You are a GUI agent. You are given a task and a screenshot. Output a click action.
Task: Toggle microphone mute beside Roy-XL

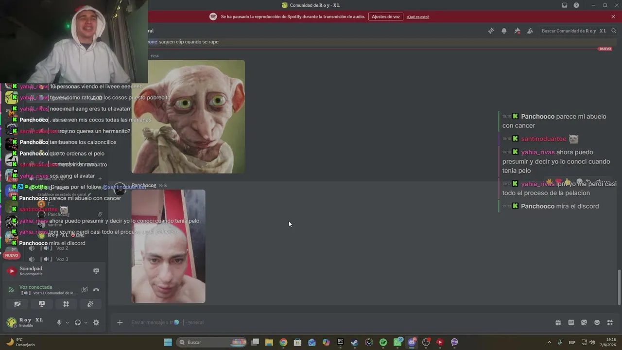pos(59,322)
